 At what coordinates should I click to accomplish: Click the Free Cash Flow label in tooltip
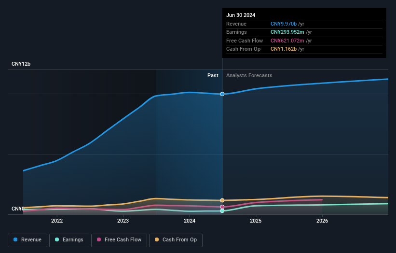[245, 41]
